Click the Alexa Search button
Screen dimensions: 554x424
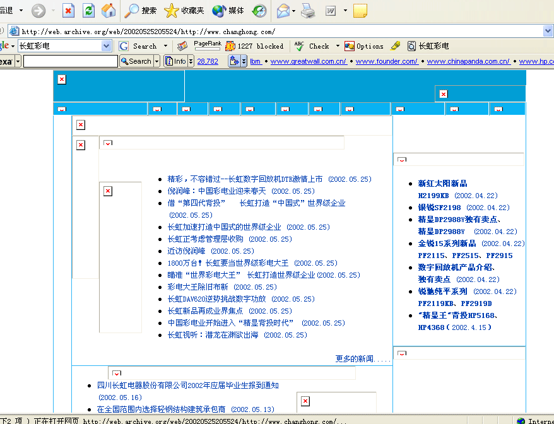(x=136, y=61)
